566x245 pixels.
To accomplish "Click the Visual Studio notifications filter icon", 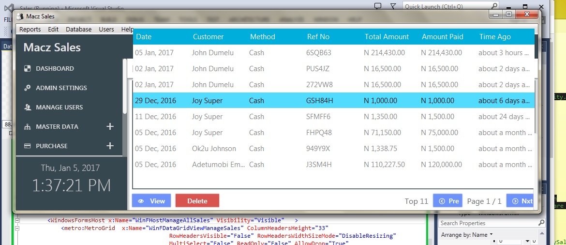I will (x=393, y=6).
